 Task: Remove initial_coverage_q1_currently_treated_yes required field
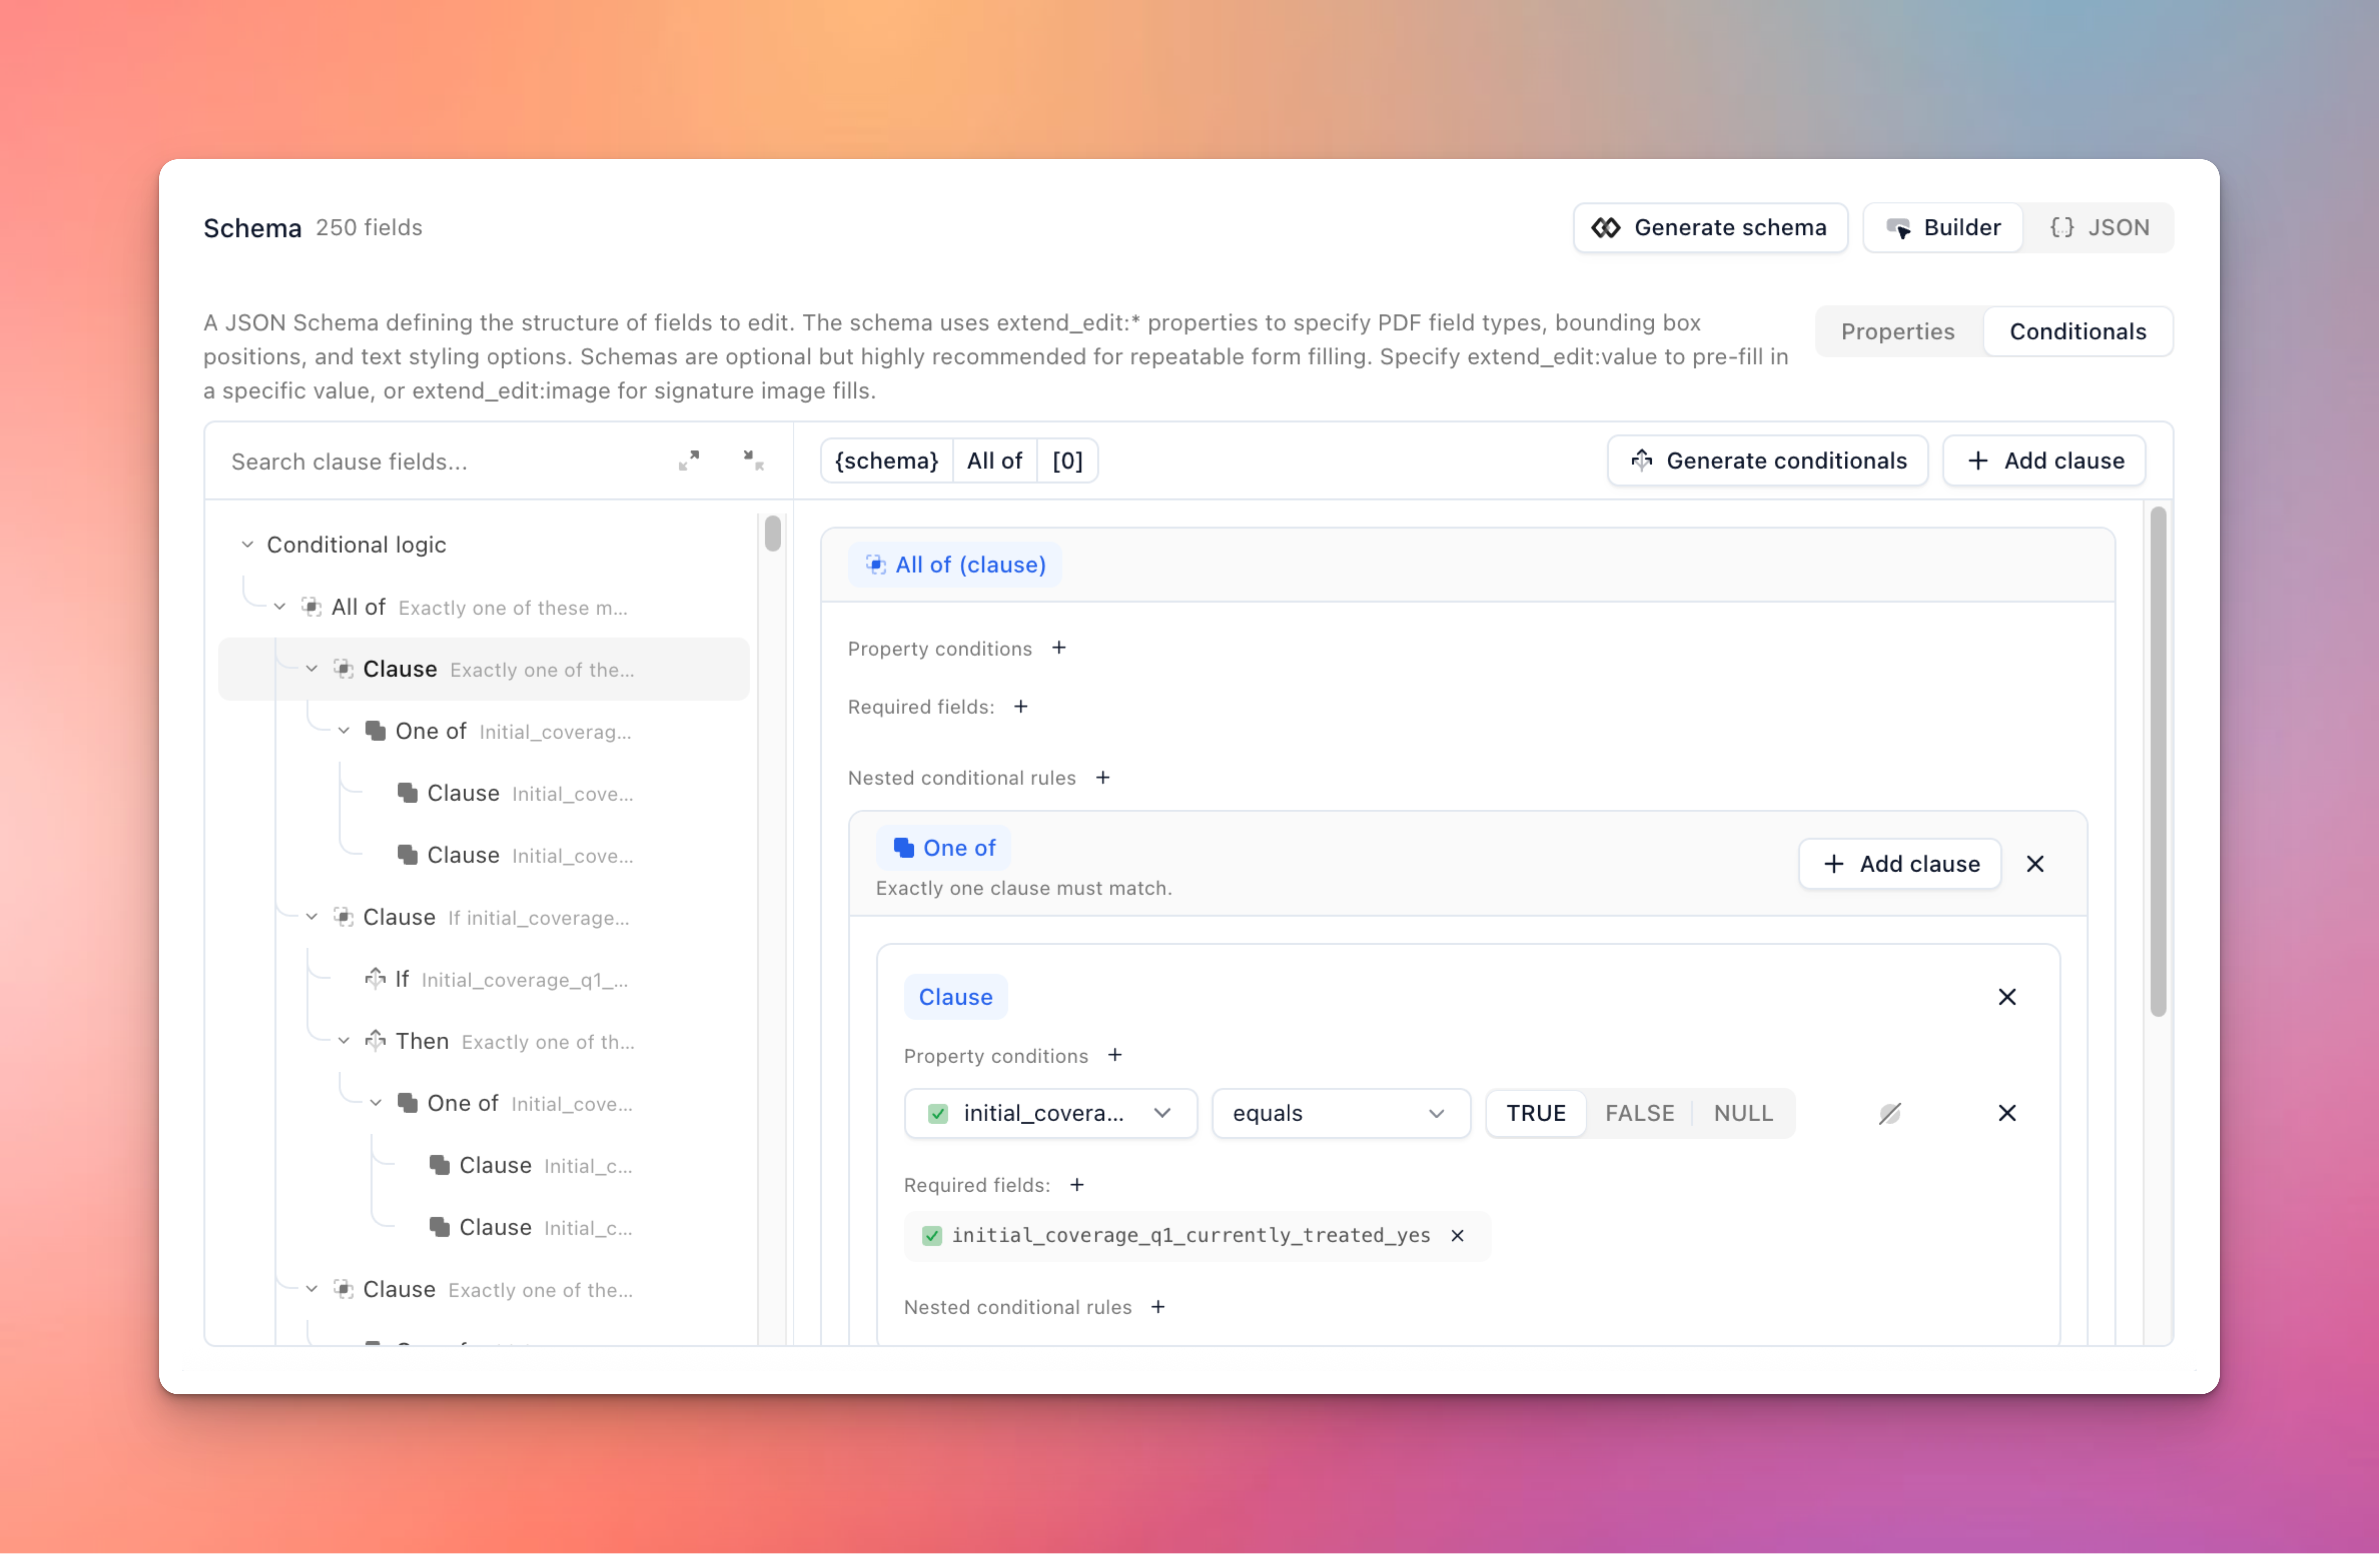(1458, 1236)
